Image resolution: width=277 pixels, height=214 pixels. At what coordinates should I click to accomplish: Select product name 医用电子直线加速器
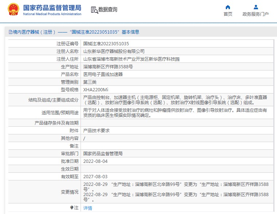click(x=103, y=74)
